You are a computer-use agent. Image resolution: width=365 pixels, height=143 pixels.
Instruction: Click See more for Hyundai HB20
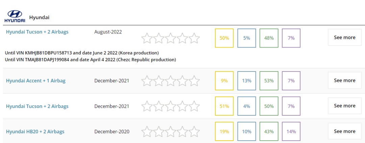pos(344,132)
